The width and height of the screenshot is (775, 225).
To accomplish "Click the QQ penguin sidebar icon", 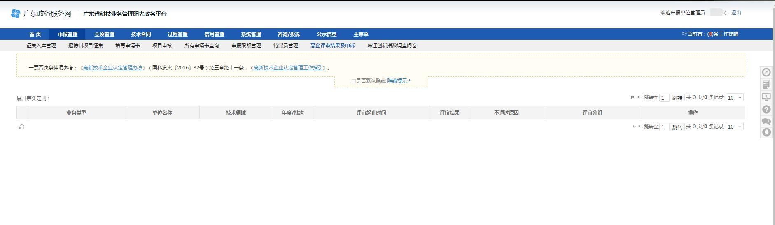I will click(766, 132).
